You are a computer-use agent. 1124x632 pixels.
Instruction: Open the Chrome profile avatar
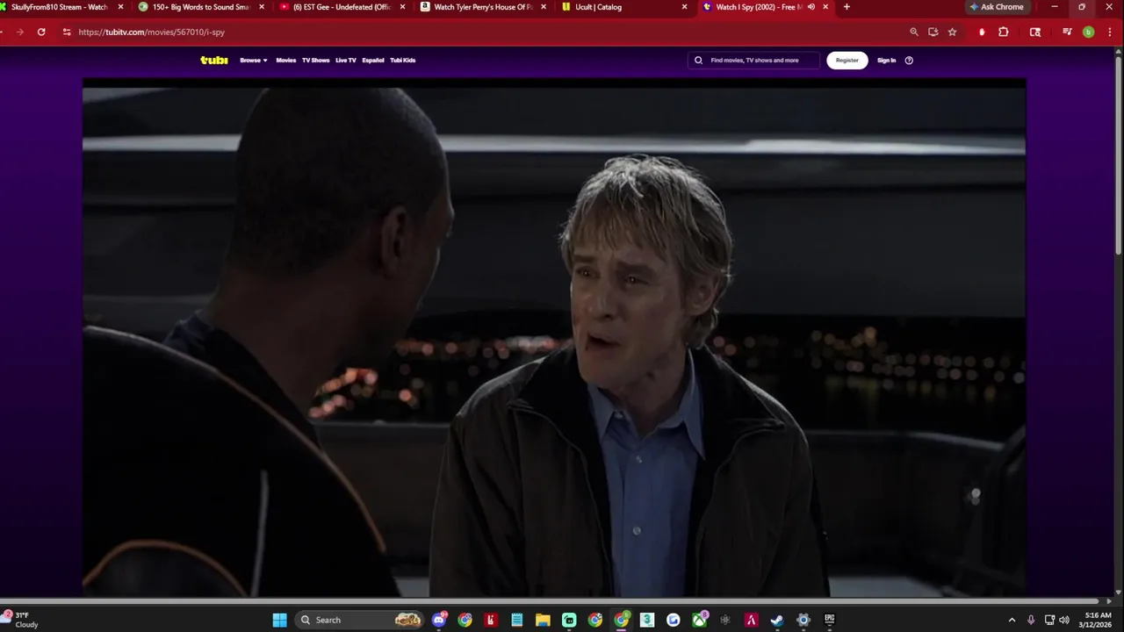click(x=1089, y=32)
